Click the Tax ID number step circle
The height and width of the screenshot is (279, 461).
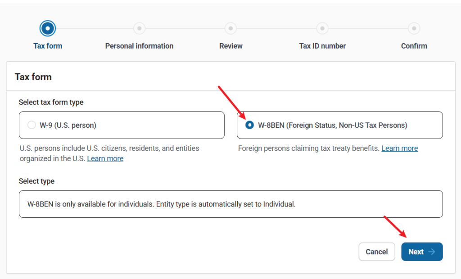tap(322, 28)
